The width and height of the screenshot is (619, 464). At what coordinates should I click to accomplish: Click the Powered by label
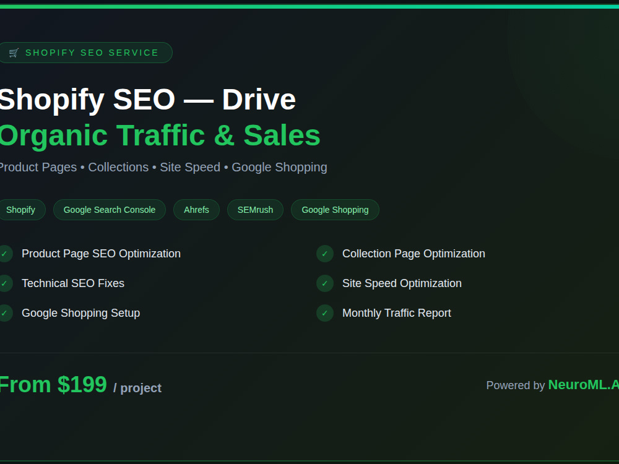click(x=516, y=385)
